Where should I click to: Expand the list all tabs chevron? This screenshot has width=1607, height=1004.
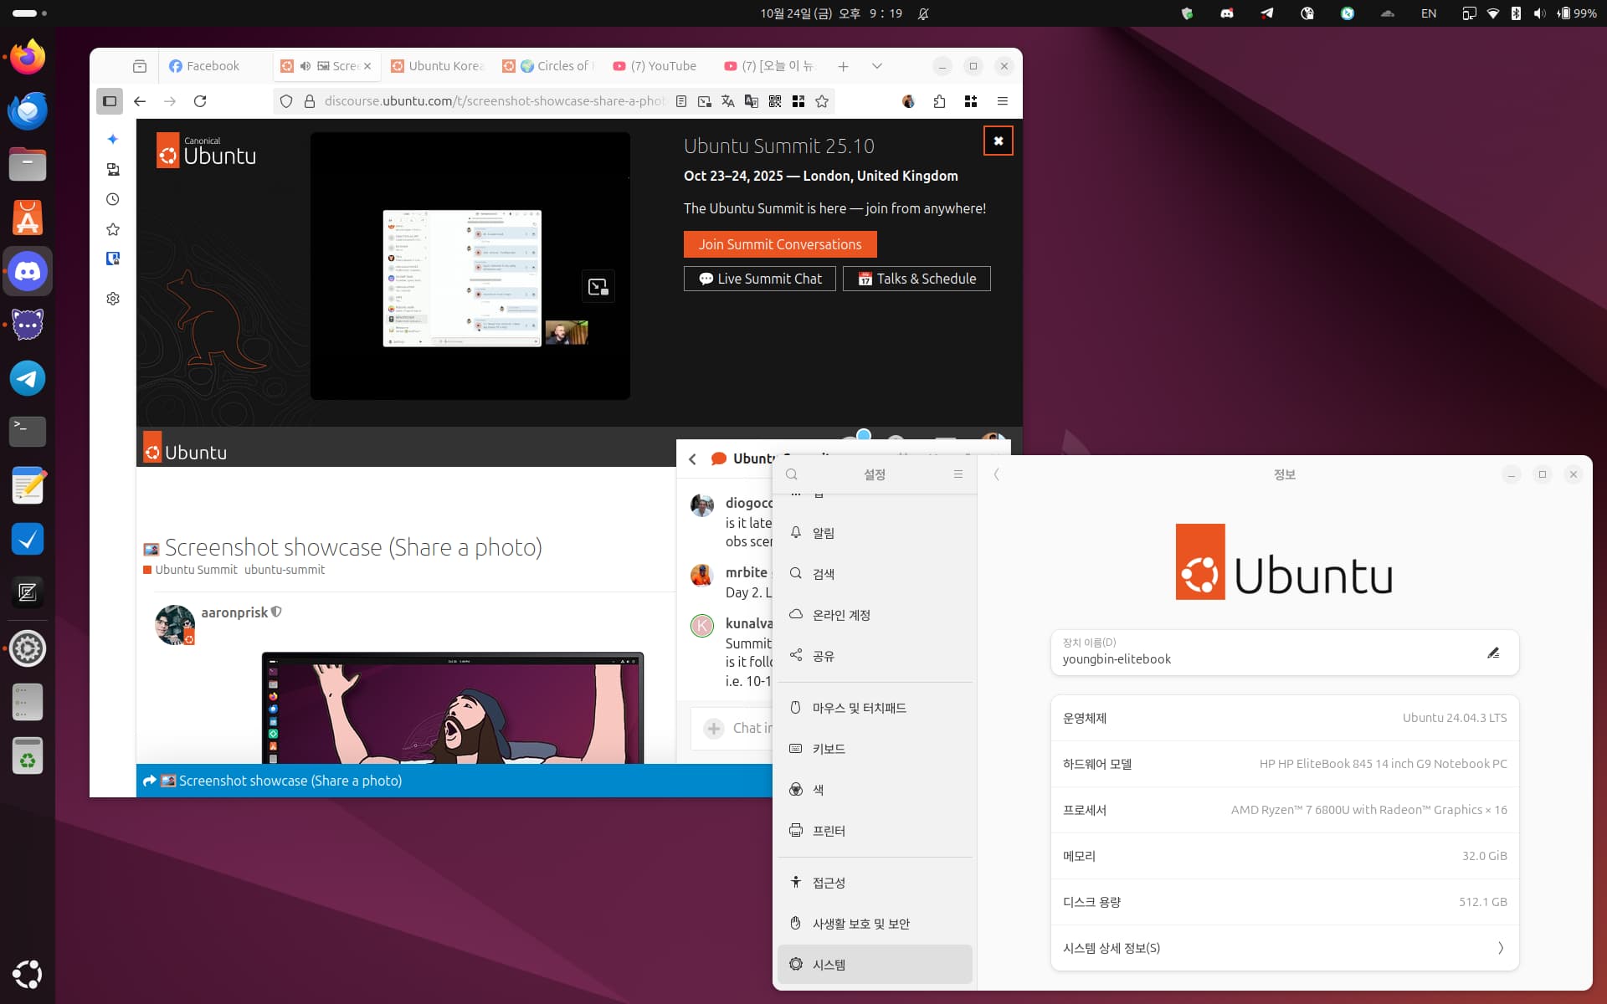click(x=876, y=66)
